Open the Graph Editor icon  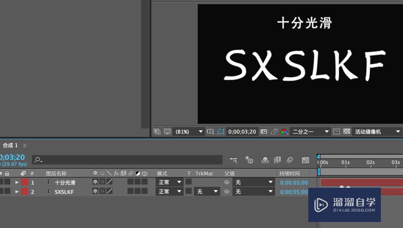click(x=305, y=160)
